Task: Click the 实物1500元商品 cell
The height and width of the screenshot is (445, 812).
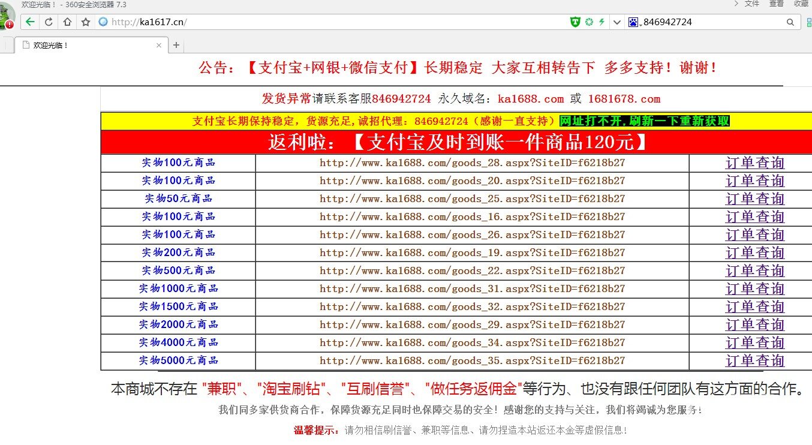Action: [179, 306]
